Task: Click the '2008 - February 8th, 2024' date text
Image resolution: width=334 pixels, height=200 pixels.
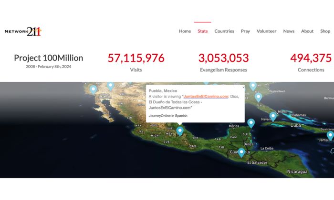Action: pos(49,67)
